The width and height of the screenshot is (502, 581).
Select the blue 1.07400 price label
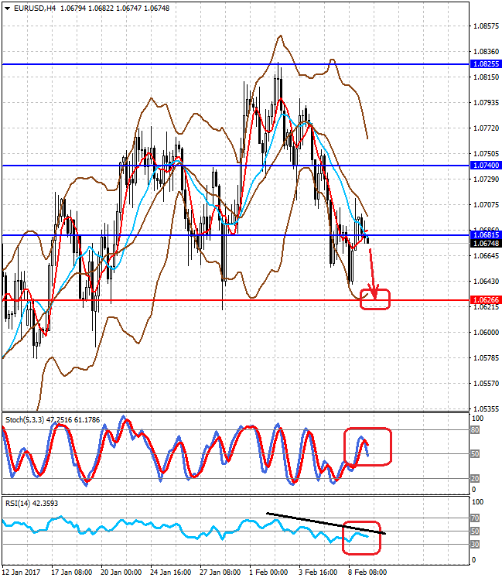pyautogui.click(x=486, y=166)
